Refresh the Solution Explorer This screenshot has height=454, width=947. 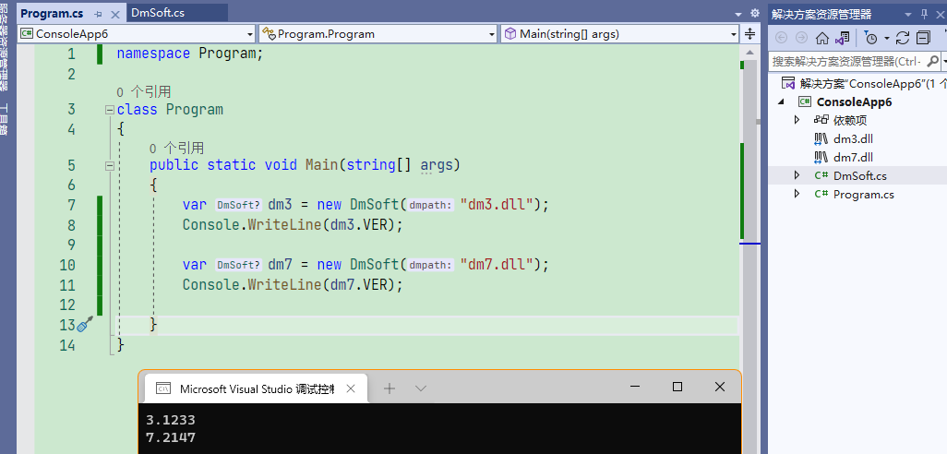tap(903, 38)
